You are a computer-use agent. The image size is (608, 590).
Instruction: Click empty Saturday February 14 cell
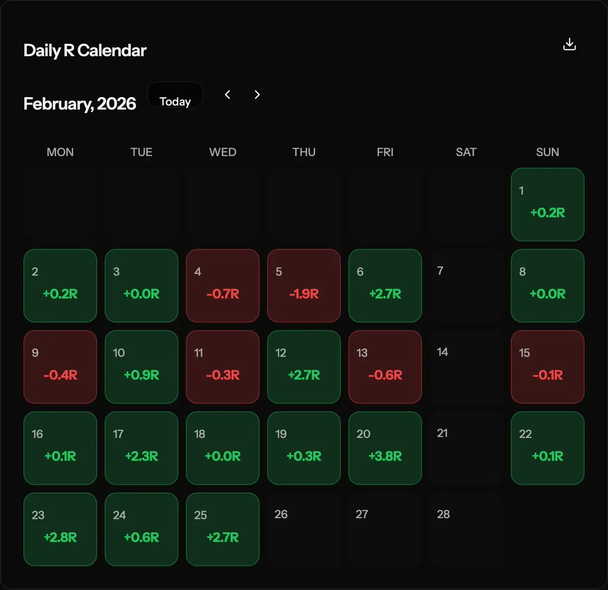point(466,367)
